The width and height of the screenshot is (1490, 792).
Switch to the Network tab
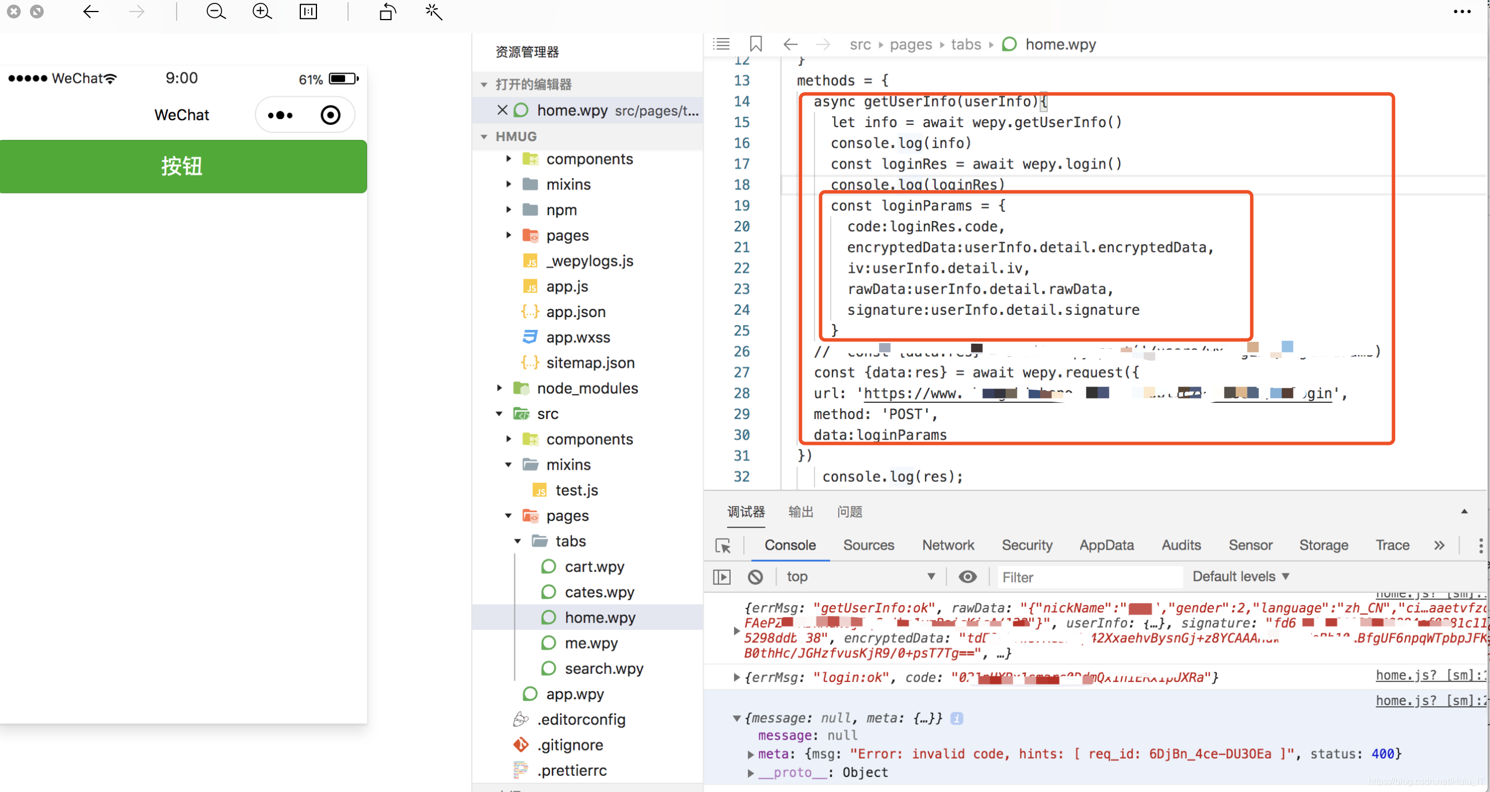point(948,546)
